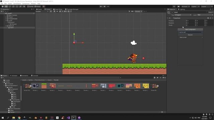Open the Component menu
The width and height of the screenshot is (214, 120).
tap(26, 4)
